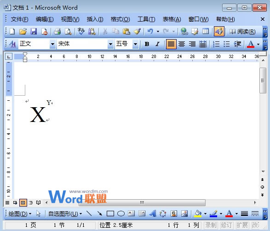Click the horizontal scrollbar thumb
The width and height of the screenshot is (270, 231).
click(x=142, y=202)
